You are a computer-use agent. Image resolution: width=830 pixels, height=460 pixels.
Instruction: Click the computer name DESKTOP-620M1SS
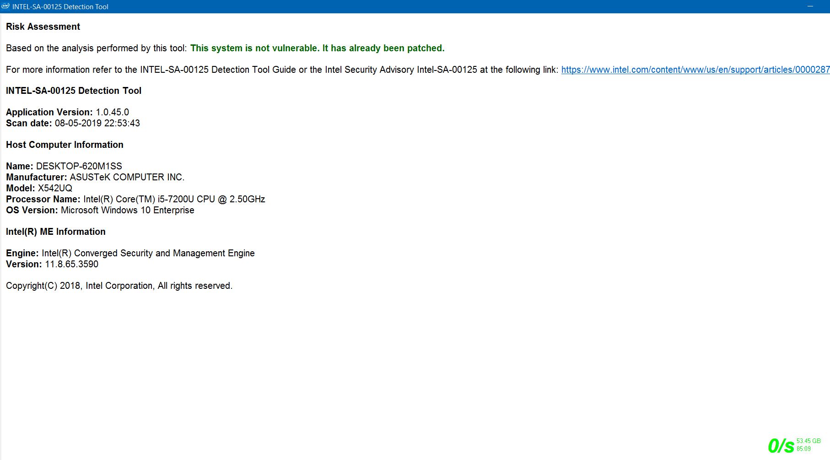pyautogui.click(x=79, y=166)
